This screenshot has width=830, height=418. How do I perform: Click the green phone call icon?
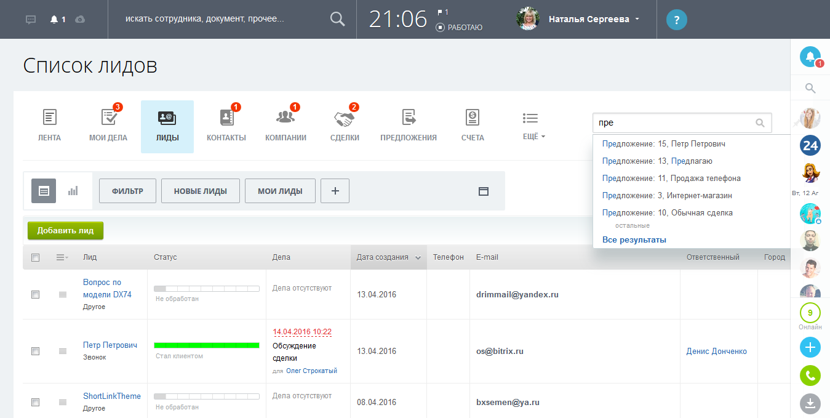pos(810,375)
